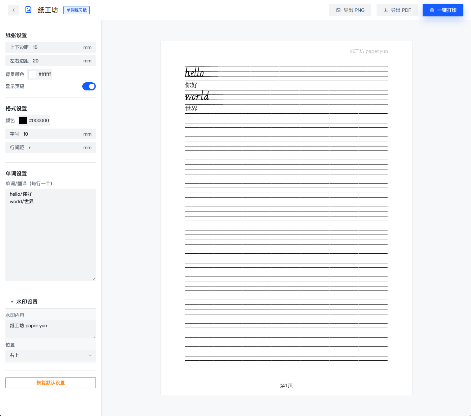Collapse the 水印设置 section
471x416 pixels.
(x=12, y=302)
